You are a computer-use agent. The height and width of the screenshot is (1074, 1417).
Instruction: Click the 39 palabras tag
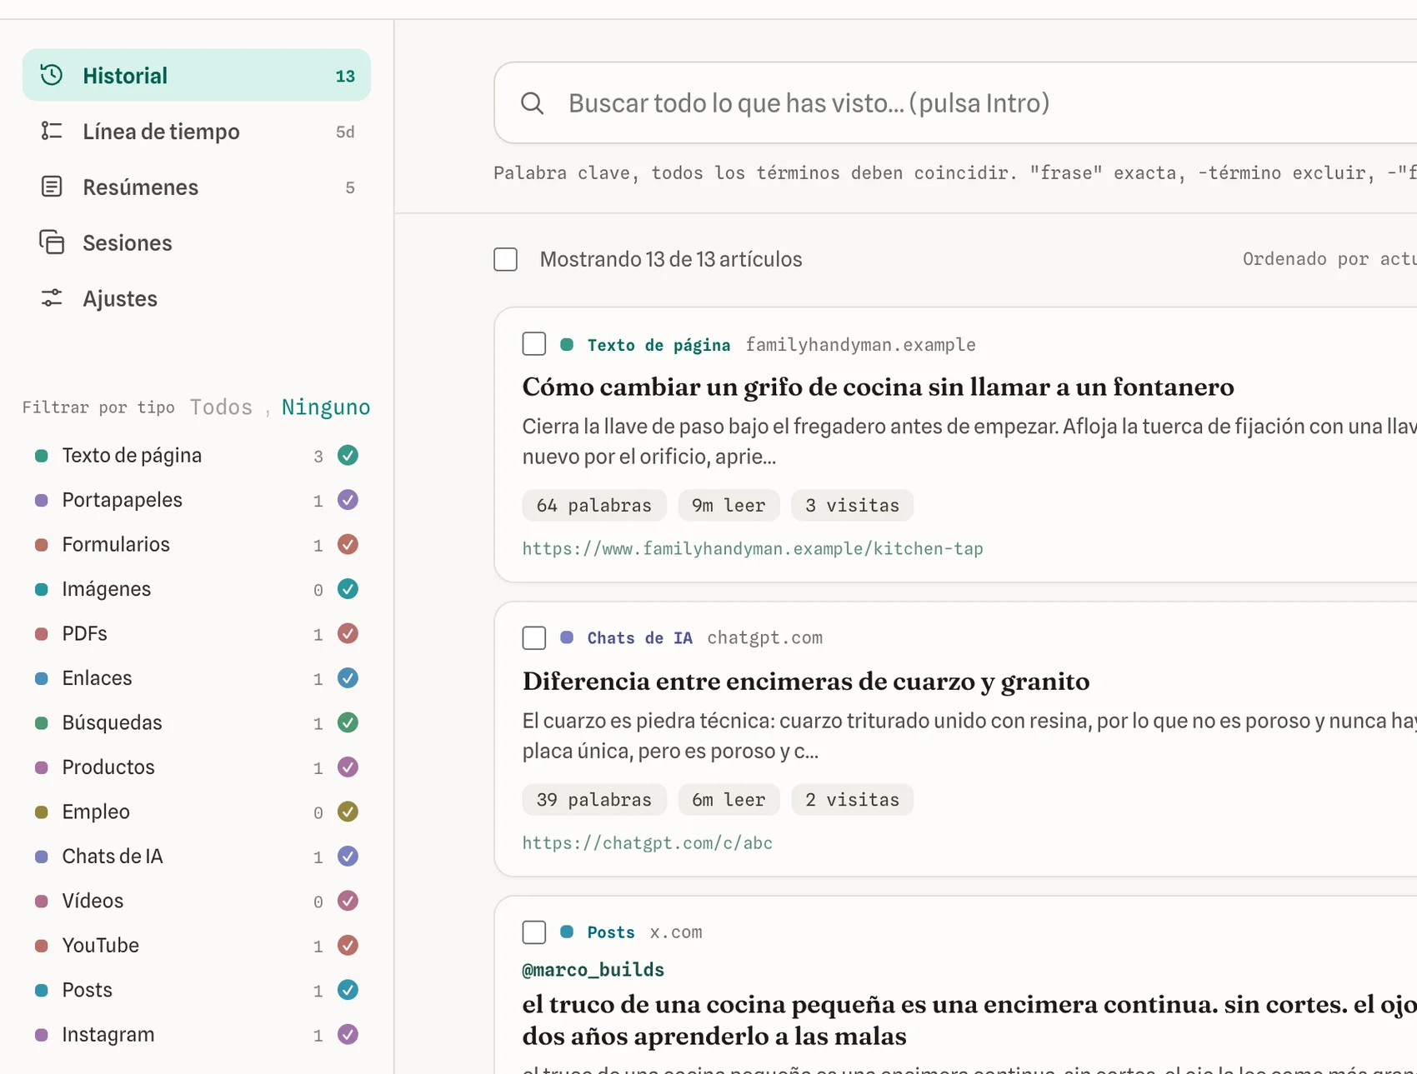click(x=594, y=799)
